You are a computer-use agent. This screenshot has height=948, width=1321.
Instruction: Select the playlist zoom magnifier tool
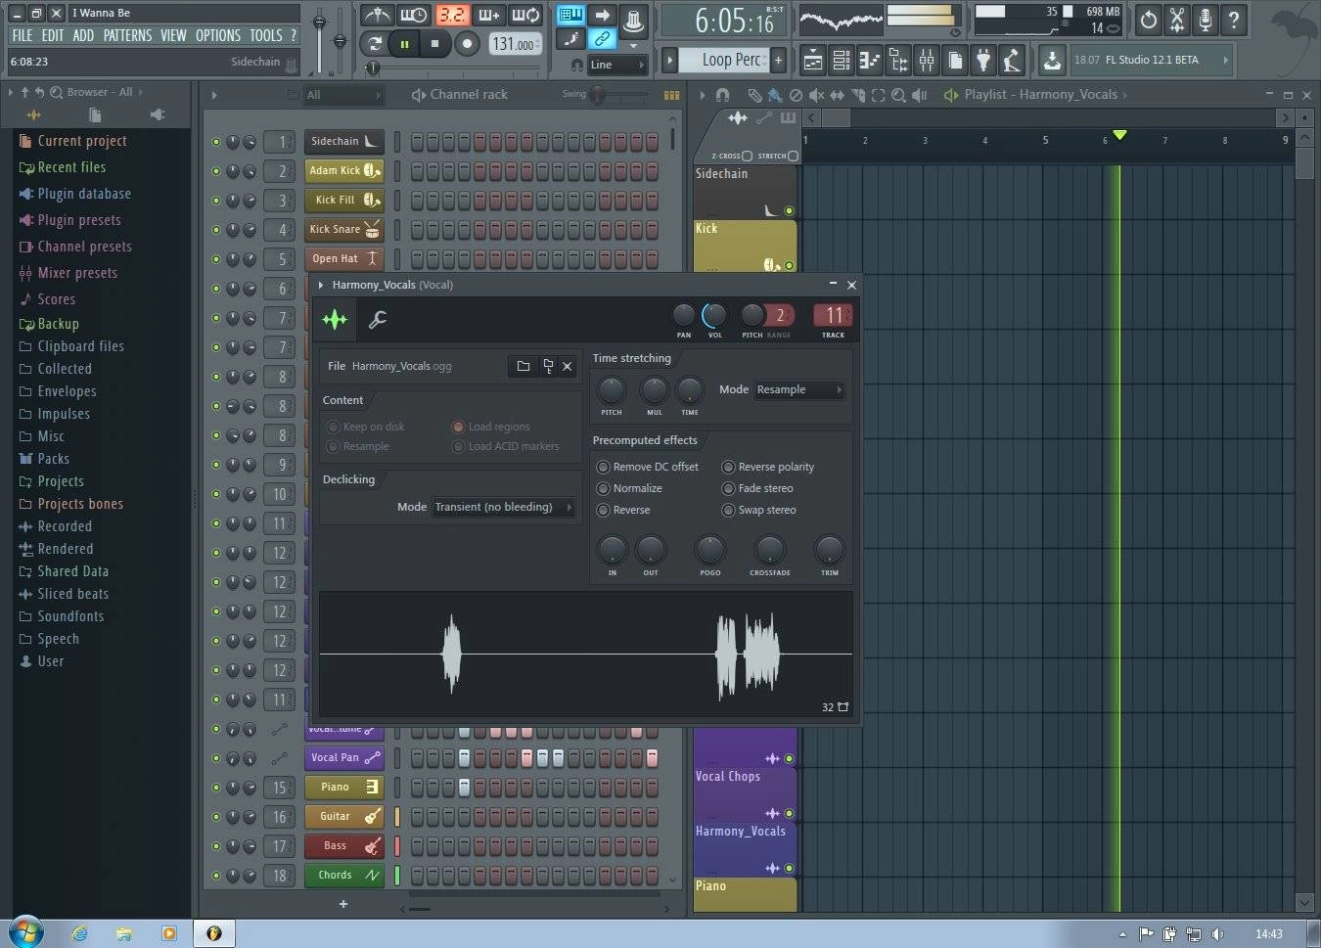[898, 95]
